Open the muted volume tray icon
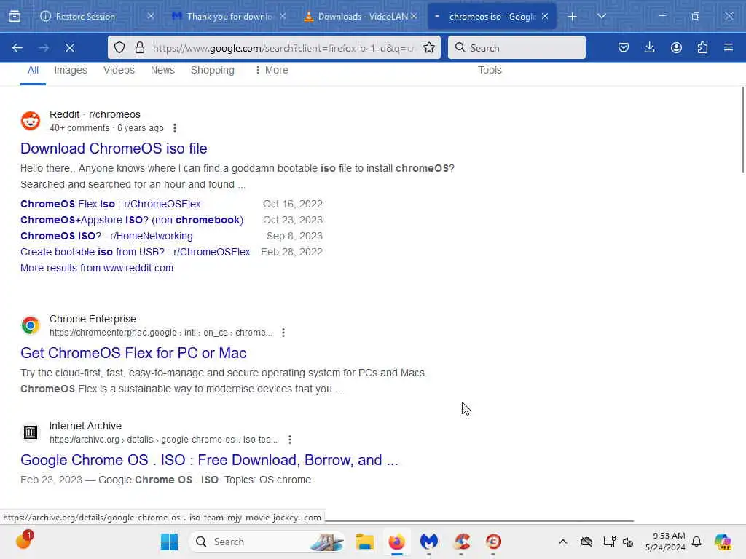The width and height of the screenshot is (746, 559). click(628, 542)
